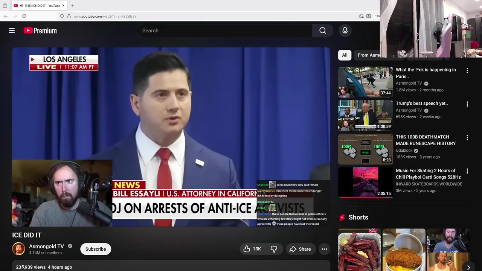Open 'What the f*ck is happening in Paris..' title

click(x=426, y=73)
